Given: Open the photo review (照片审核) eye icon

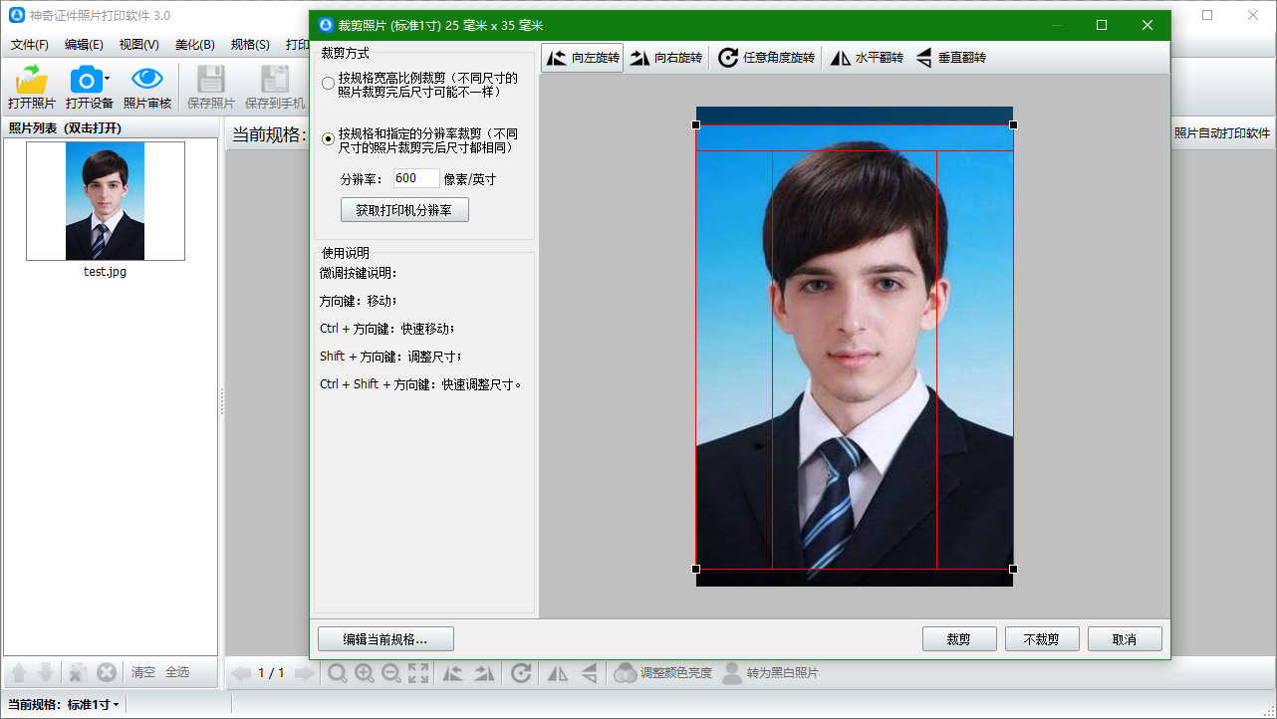Looking at the screenshot, I should pos(147,80).
